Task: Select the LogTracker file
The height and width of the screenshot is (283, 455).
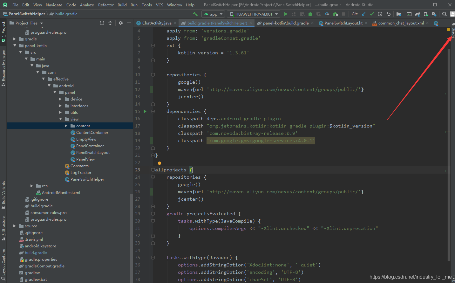Action: (81, 172)
